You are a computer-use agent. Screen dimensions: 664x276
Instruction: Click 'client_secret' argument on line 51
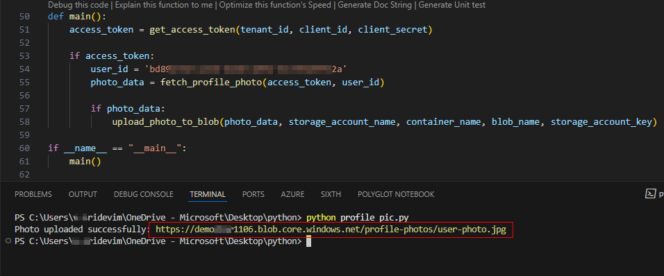pos(392,30)
